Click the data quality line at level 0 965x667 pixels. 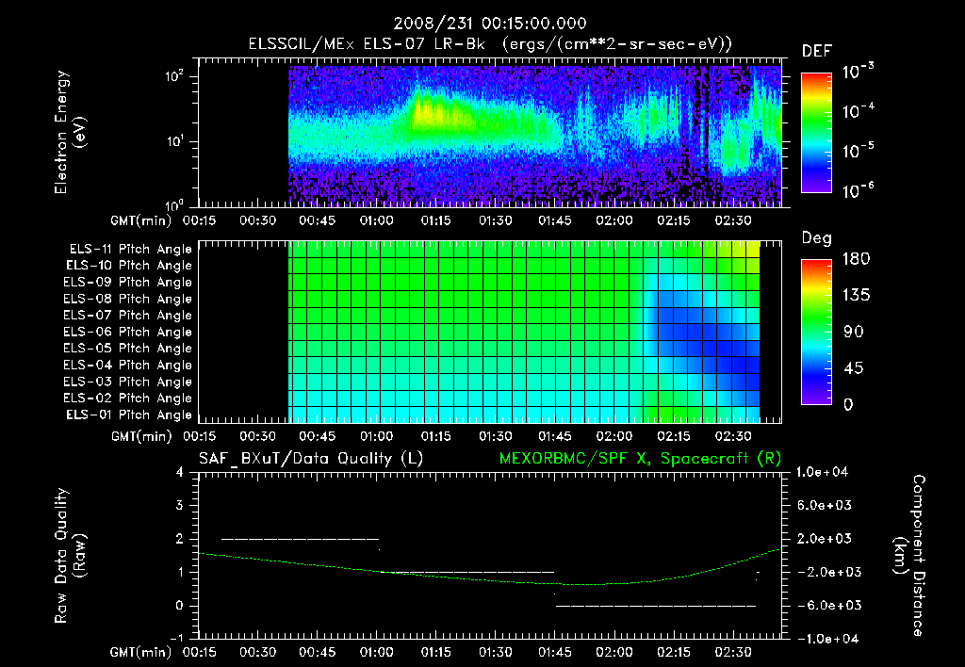pyautogui.click(x=656, y=606)
